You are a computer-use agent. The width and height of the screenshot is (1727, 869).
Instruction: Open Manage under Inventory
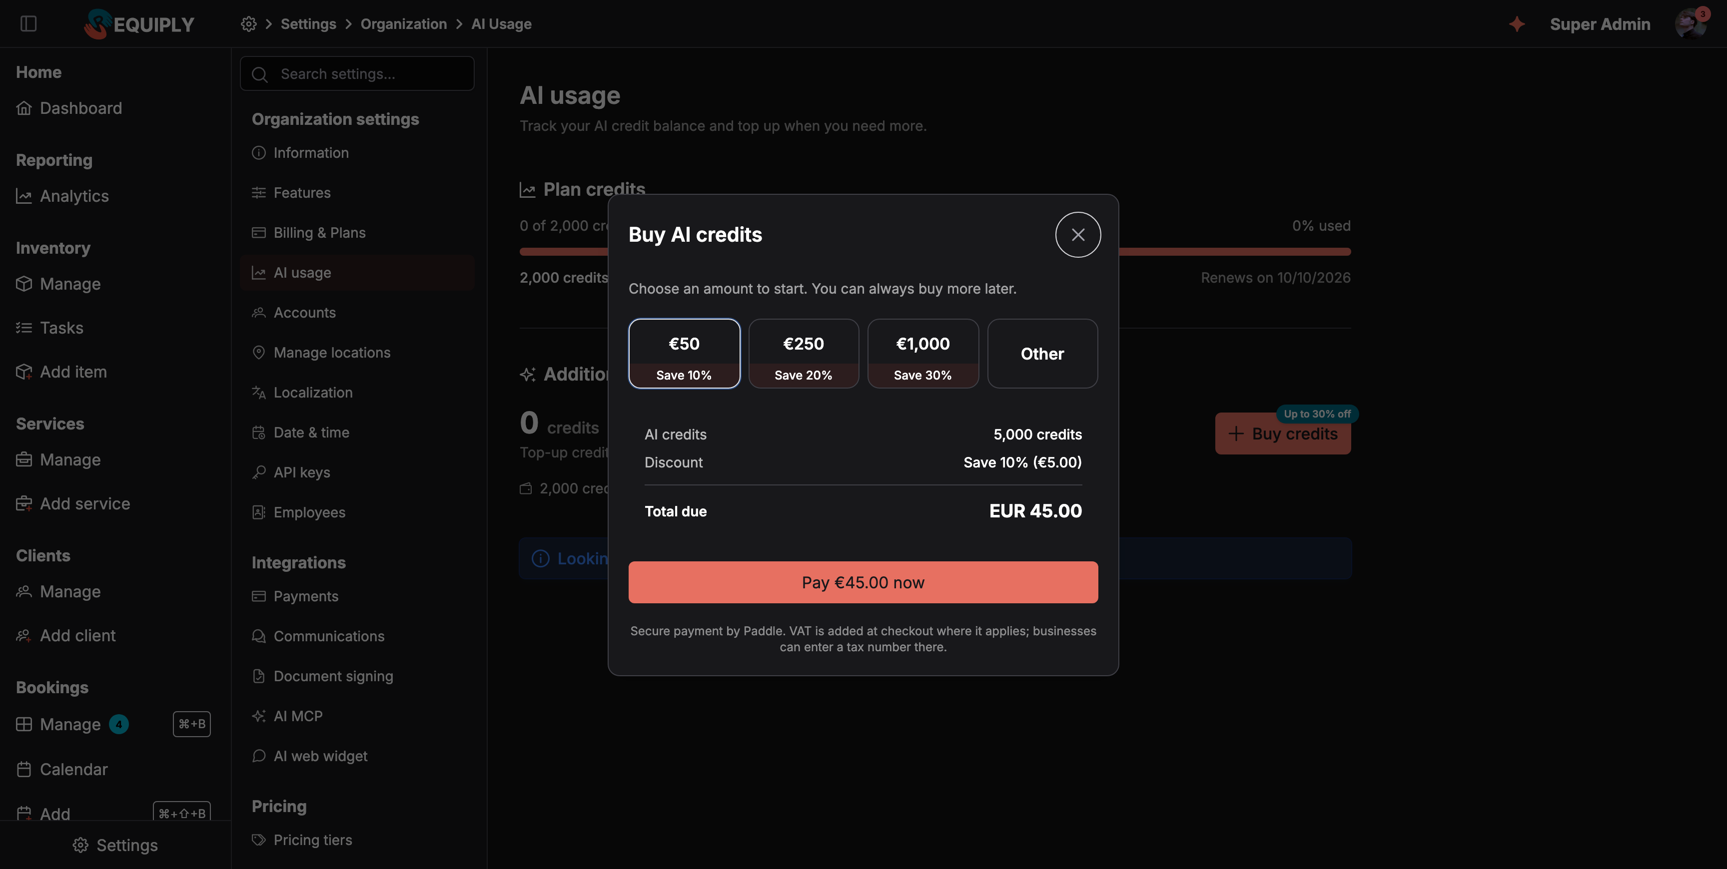(58, 283)
